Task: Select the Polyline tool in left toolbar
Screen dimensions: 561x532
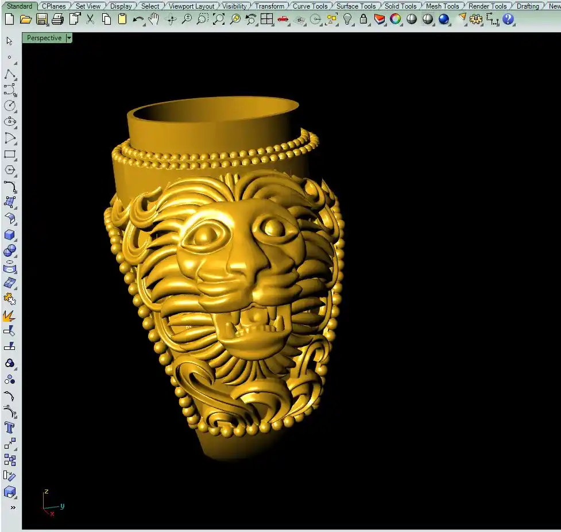Action: click(10, 74)
